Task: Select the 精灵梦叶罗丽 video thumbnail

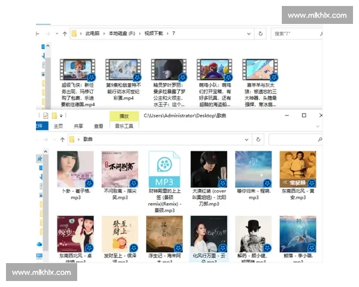Action: (169, 70)
